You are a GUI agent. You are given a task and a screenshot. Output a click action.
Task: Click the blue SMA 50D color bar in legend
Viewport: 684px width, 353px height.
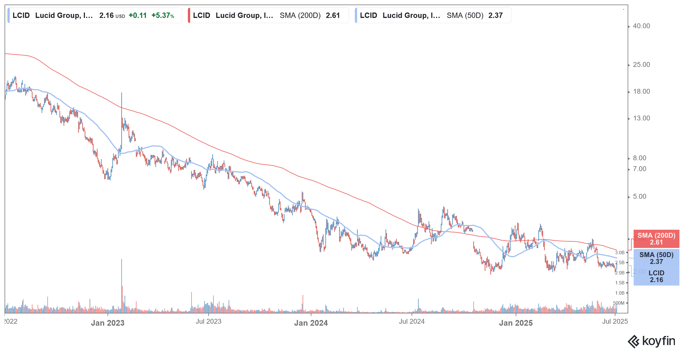[356, 15]
